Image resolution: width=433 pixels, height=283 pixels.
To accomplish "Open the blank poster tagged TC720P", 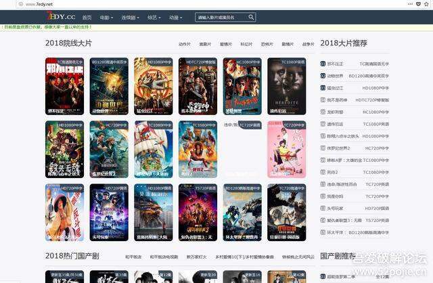I will point(242,149).
